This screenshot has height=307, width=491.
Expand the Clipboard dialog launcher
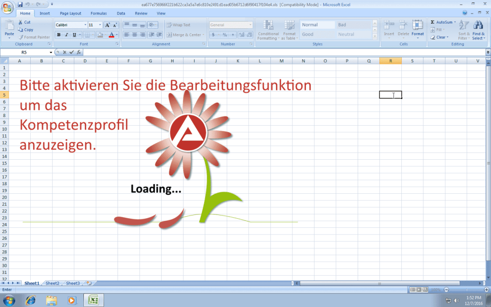click(x=49, y=44)
